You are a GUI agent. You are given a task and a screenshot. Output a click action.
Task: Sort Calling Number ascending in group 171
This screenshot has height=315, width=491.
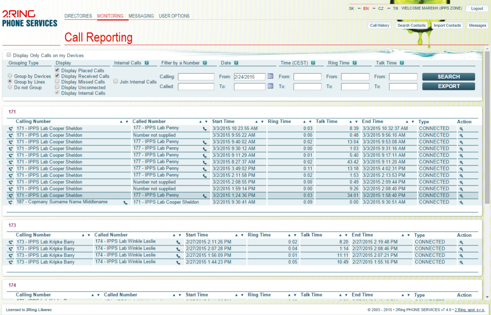(x=121, y=122)
